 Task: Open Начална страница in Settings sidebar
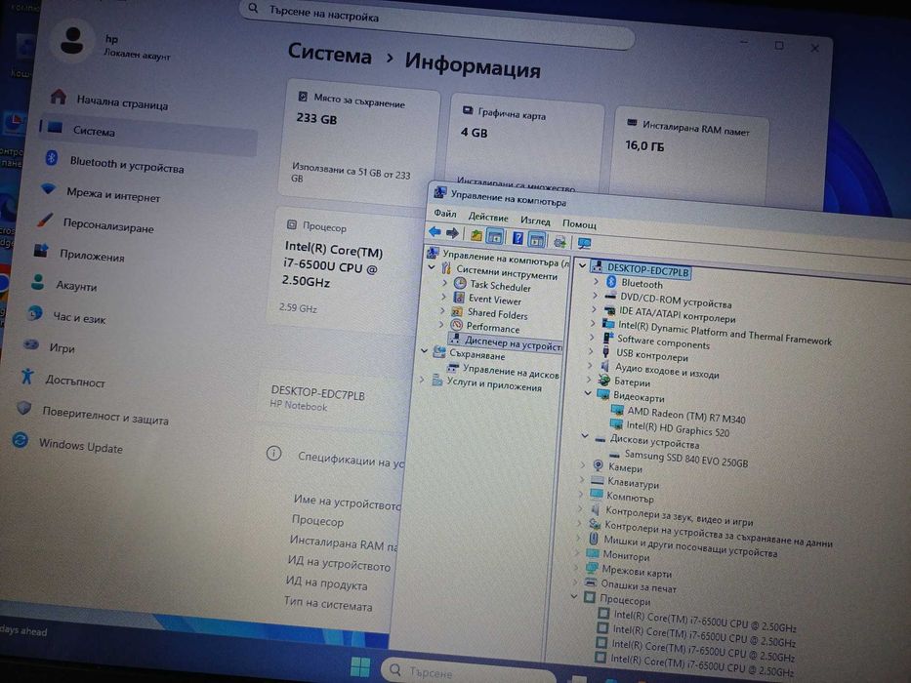[x=109, y=100]
